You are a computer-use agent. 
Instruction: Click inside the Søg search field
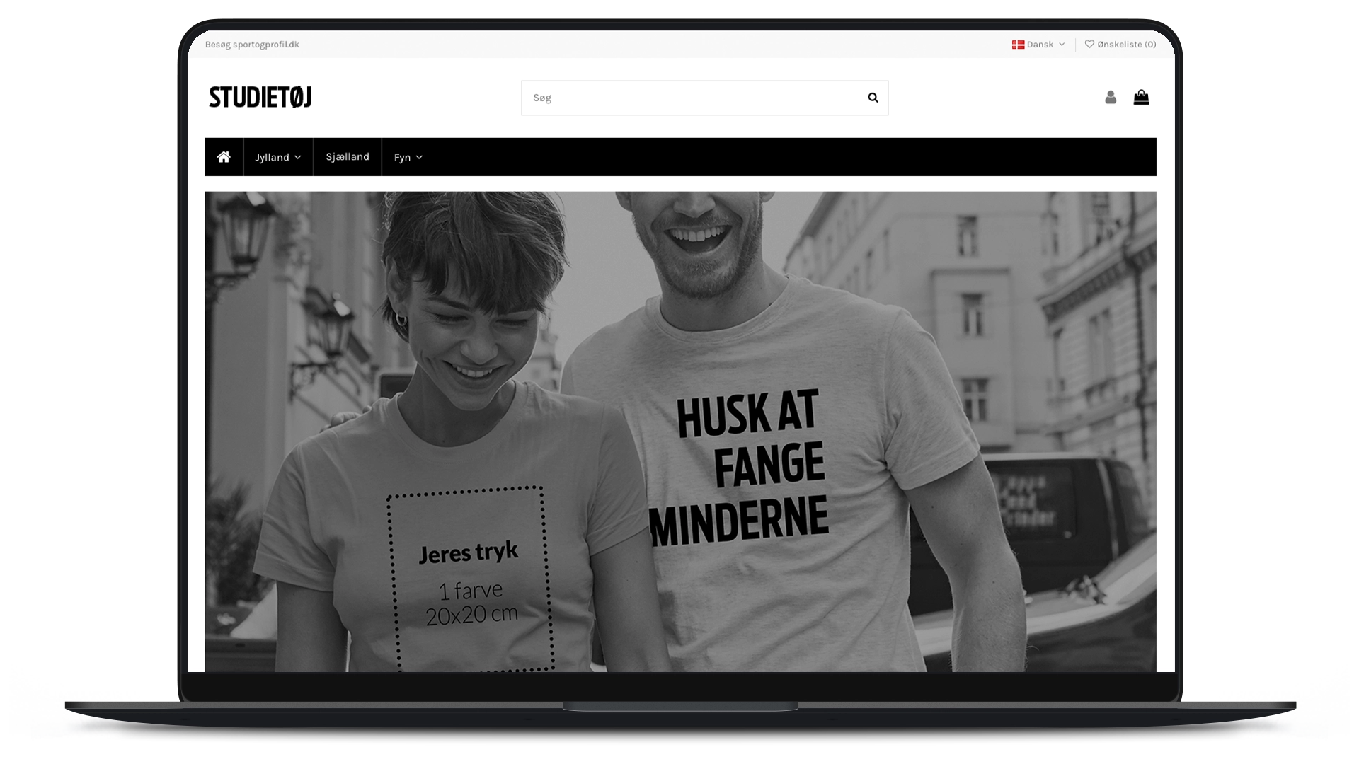[x=672, y=98]
